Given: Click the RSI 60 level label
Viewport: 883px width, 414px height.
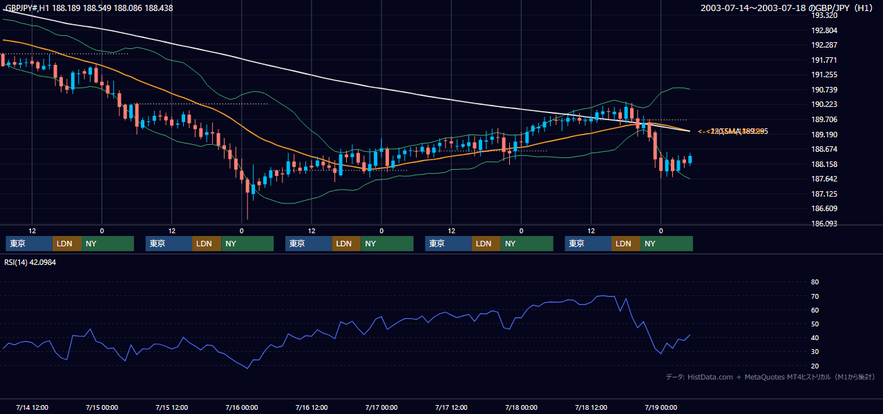Looking at the screenshot, I should click(815, 310).
